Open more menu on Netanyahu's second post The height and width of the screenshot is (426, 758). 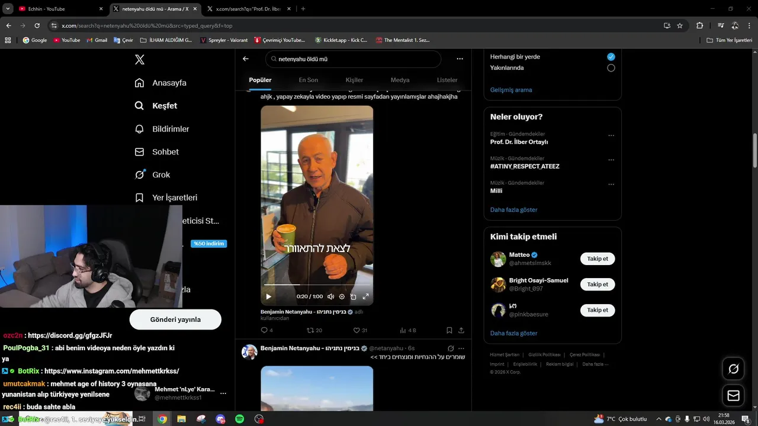click(x=461, y=348)
